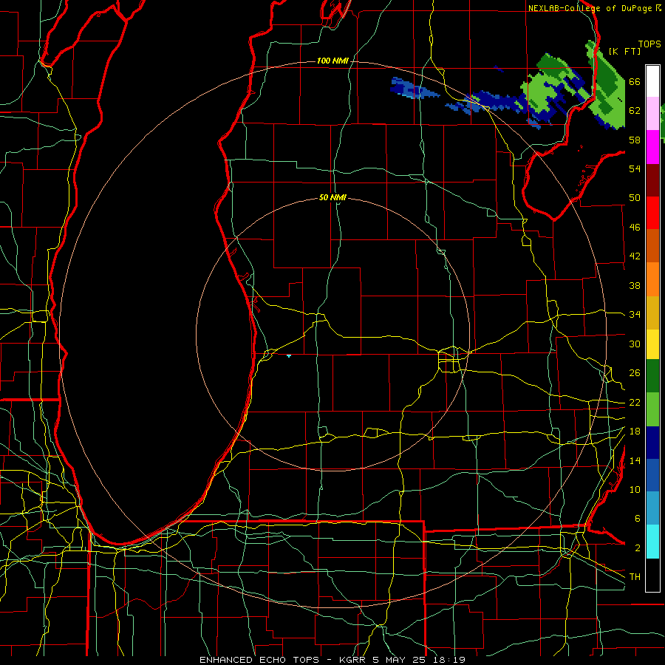Click the gold mustard scale swatch
The image size is (665, 665).
coord(652,313)
